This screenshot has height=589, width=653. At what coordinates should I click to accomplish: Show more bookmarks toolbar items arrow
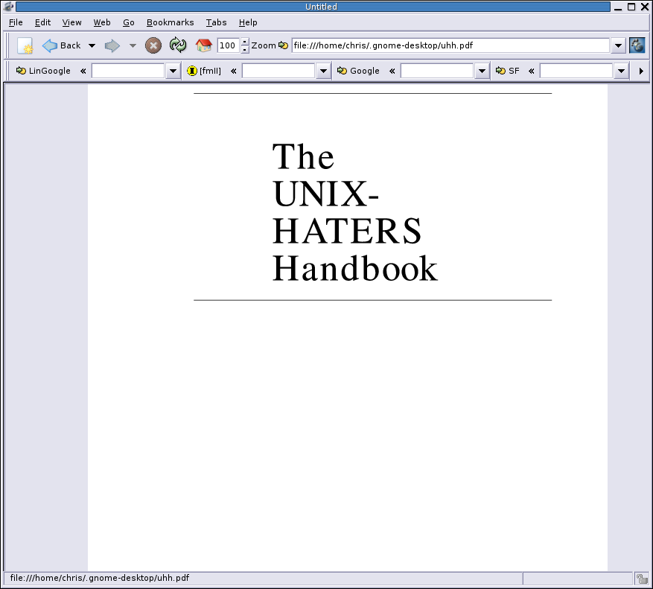[641, 71]
